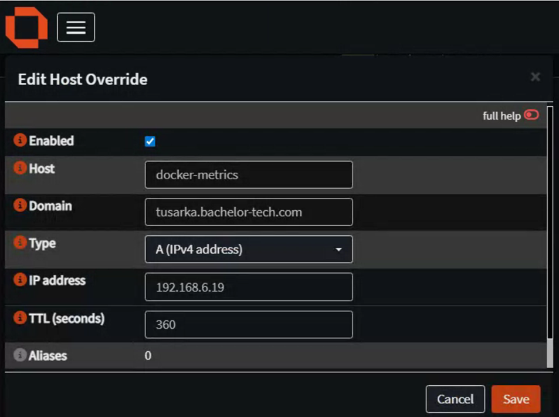559x417 pixels.
Task: Open the Type dropdown showing A (IPv4 address)
Action: click(x=249, y=250)
